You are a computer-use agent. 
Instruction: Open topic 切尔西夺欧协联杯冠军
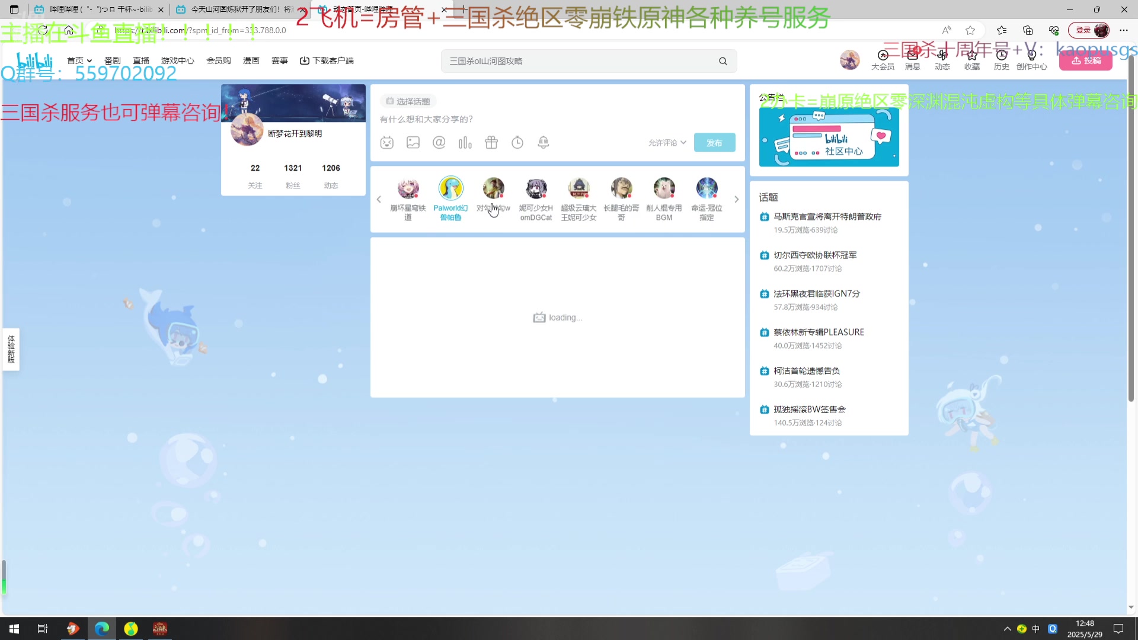point(815,255)
